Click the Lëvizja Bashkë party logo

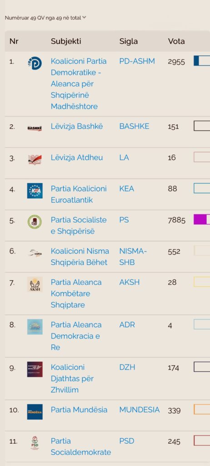point(35,128)
